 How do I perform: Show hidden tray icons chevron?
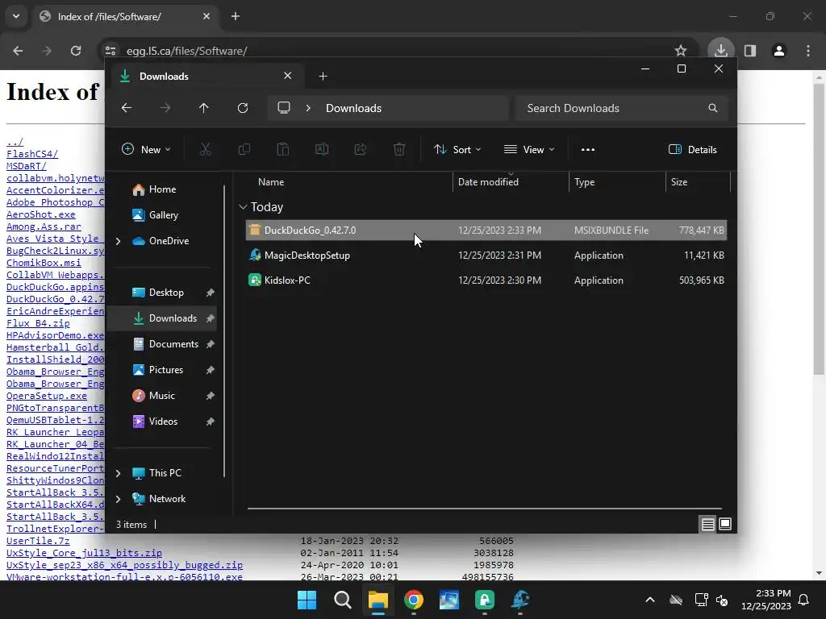click(650, 600)
